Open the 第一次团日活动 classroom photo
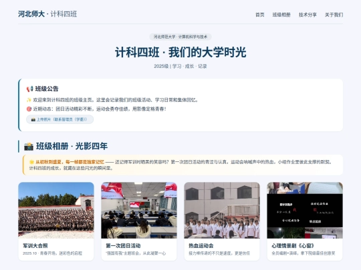 (x=139, y=210)
